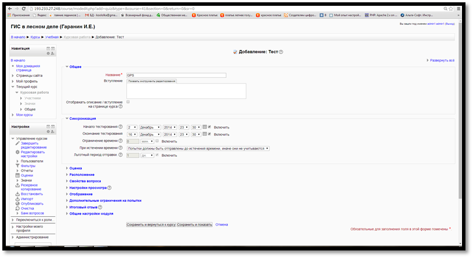473x258 pixels.
Task: Open help for Итоговый отзыв
Action: 100,207
